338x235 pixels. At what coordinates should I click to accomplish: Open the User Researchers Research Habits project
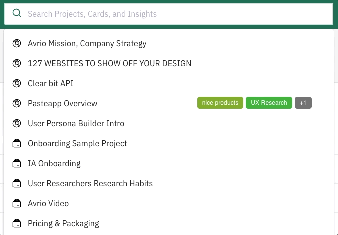pos(169,183)
